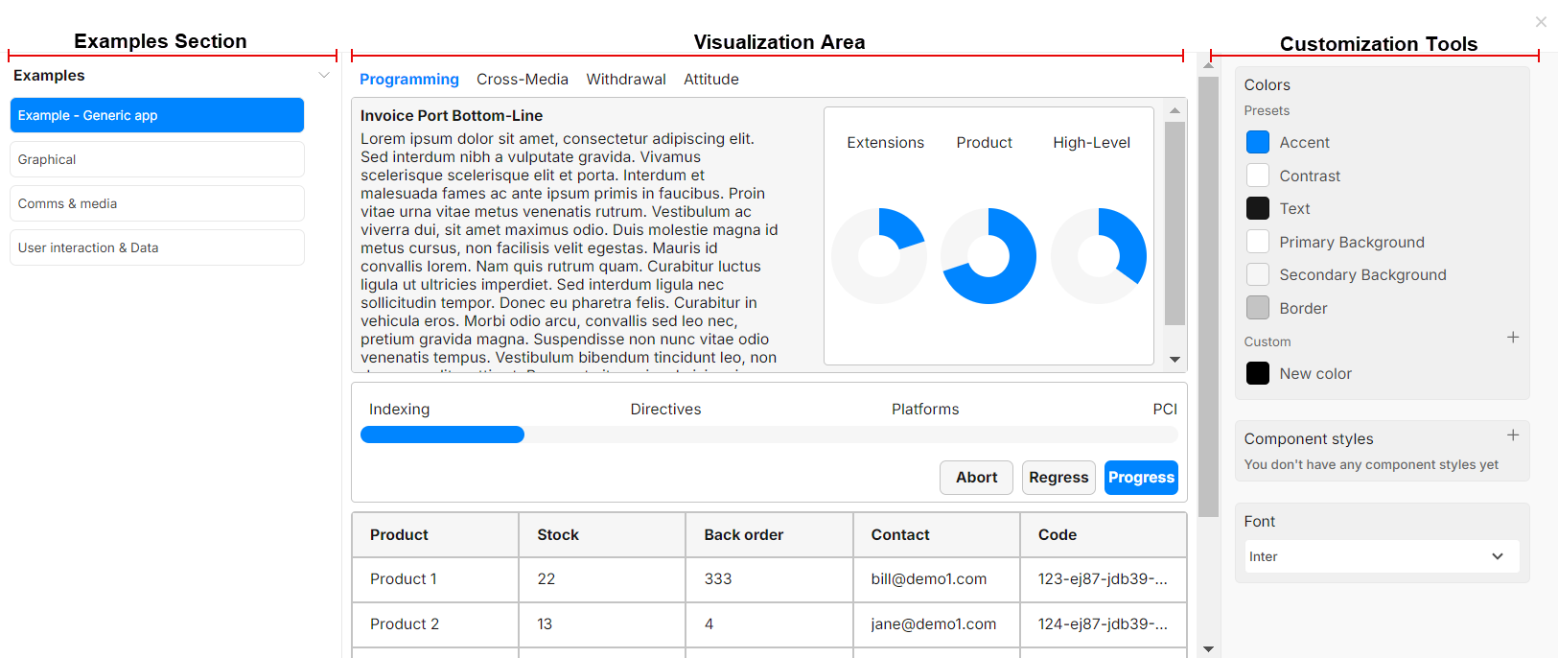Image resolution: width=1558 pixels, height=658 pixels.
Task: Click the bill@demo1.com cell
Action: point(936,579)
